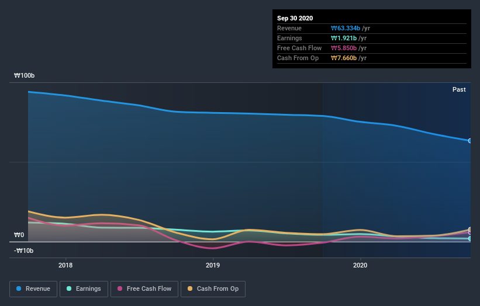Select the Revenue endpoint marker on the blue line
Image resolution: width=480 pixels, height=306 pixels.
pos(470,141)
